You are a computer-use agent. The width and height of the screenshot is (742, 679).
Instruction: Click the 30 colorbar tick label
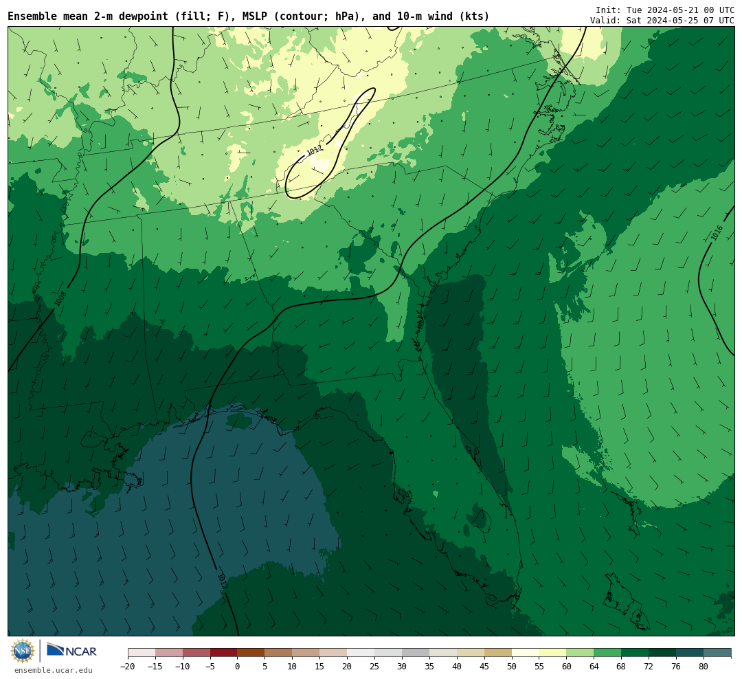(402, 667)
